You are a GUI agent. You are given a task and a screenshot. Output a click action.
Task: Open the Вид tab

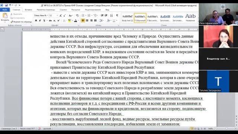[107, 10]
